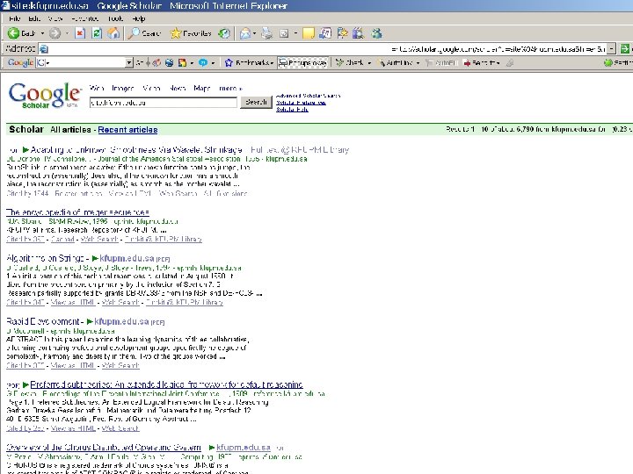Click the AutoFill toolbar button
633x474 pixels.
441,62
